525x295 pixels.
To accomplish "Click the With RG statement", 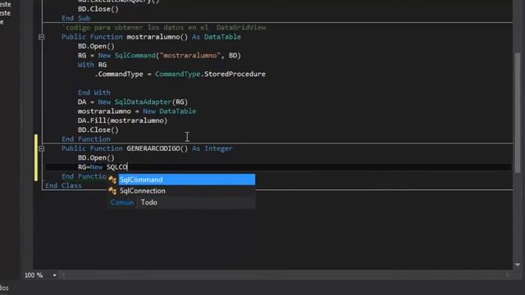I will (92, 65).
